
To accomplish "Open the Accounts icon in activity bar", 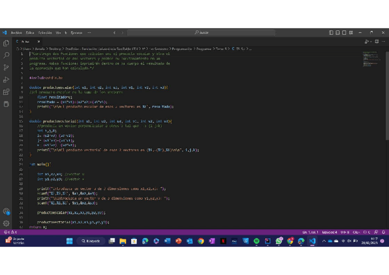I will pyautogui.click(x=6, y=211).
